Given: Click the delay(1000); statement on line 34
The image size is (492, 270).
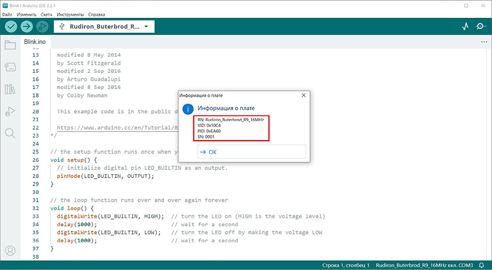Looking at the screenshot, I should 77,225.
